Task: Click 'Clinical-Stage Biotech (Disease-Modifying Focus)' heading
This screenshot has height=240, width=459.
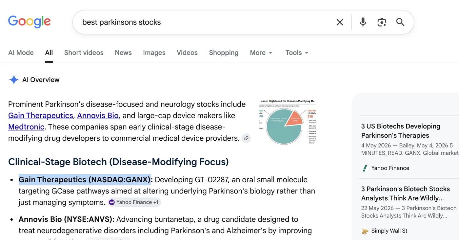Action: pyautogui.click(x=118, y=162)
